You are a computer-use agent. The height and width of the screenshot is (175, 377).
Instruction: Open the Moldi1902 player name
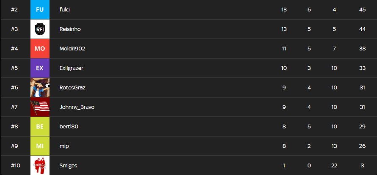click(x=72, y=49)
